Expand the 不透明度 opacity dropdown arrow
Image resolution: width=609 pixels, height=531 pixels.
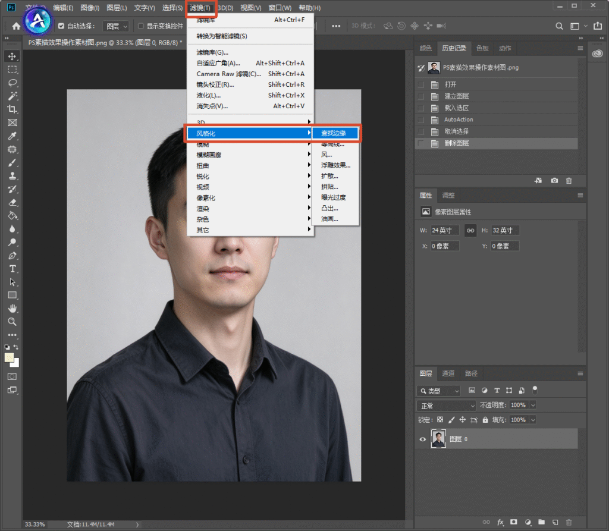pos(533,405)
